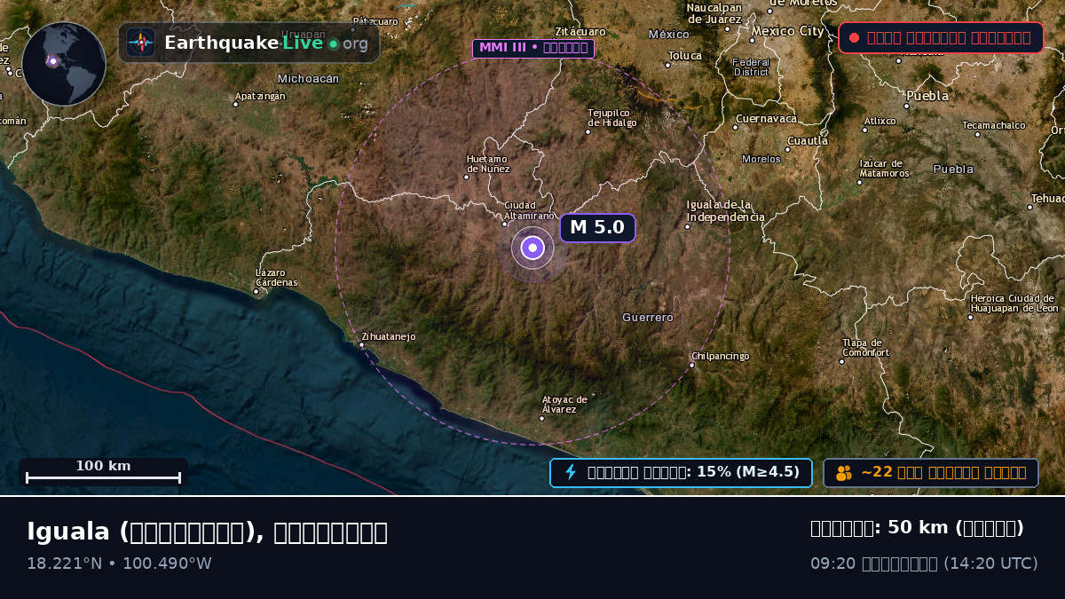
Task: Click the Michoacán state label
Action: pos(308,79)
